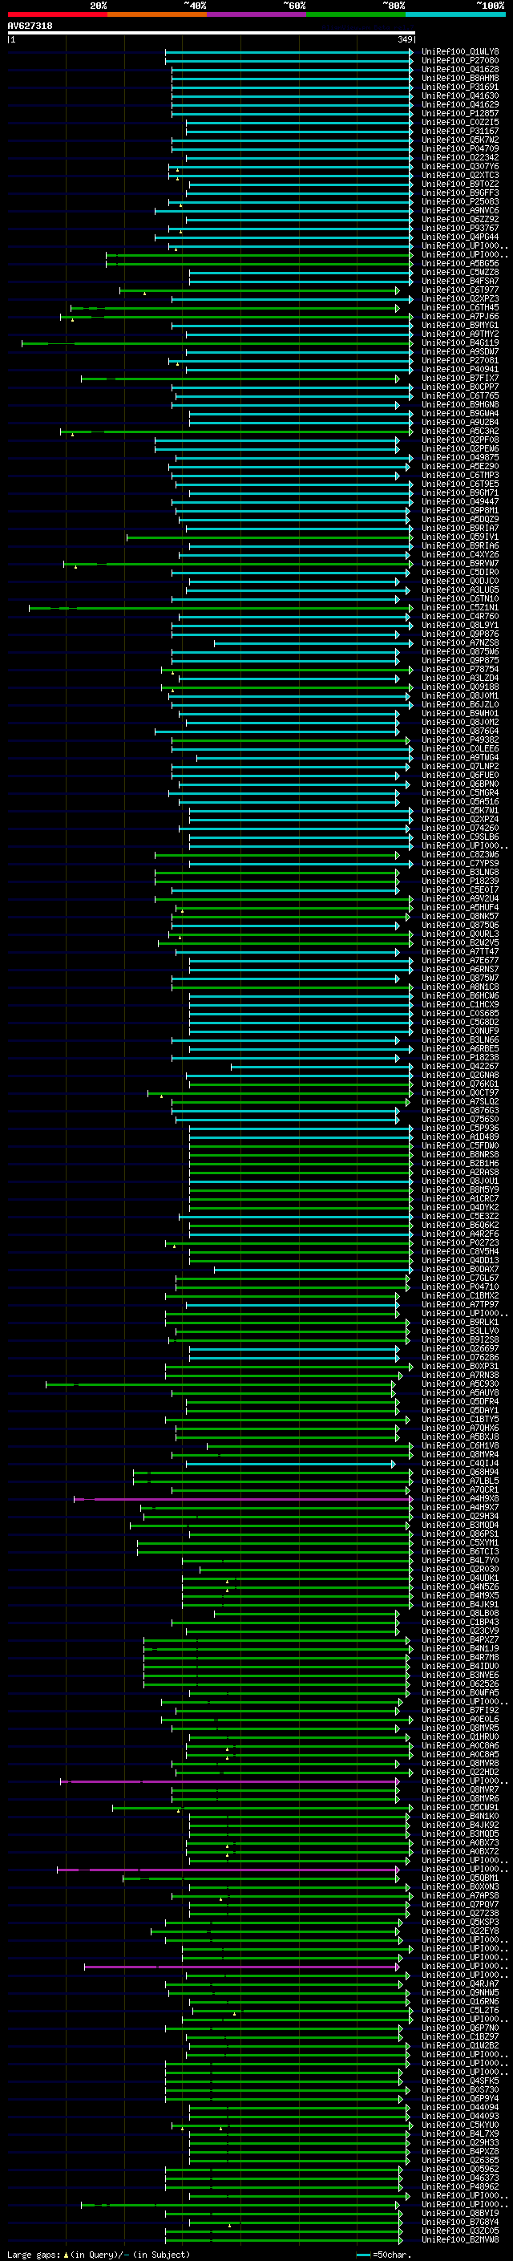This screenshot has height=2261, width=513.
Task: Click the red 20% identity scale segment
Action: tap(57, 14)
